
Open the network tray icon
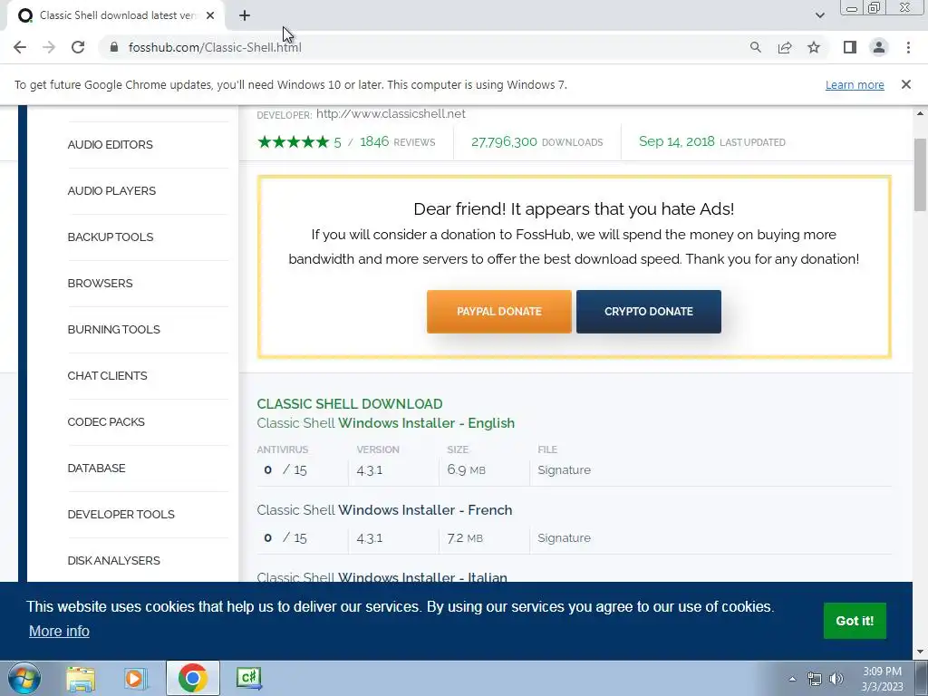click(x=815, y=679)
